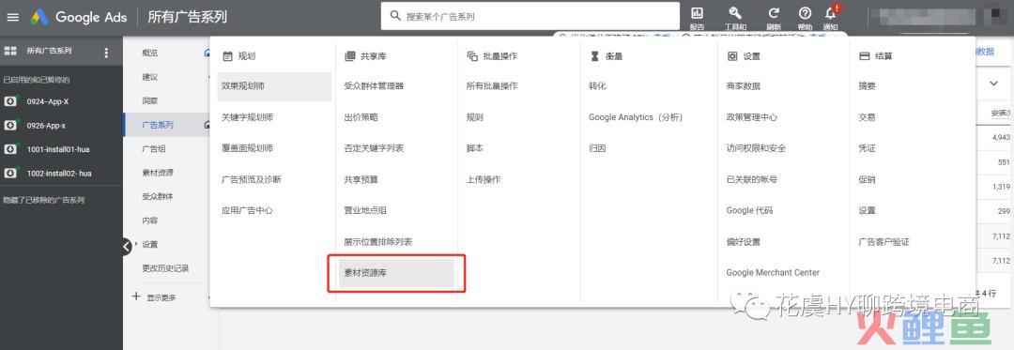Screen dimensions: 1014x350
Task: Open 展示位置排除列表
Action: point(378,241)
